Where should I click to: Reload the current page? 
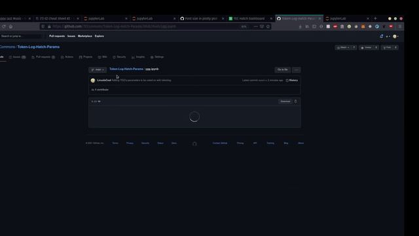[4, 26]
